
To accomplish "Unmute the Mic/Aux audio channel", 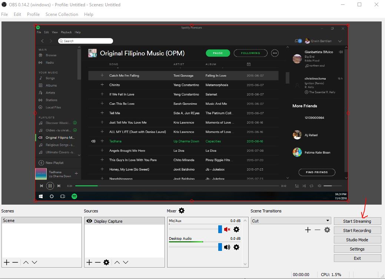I will coord(227,229).
